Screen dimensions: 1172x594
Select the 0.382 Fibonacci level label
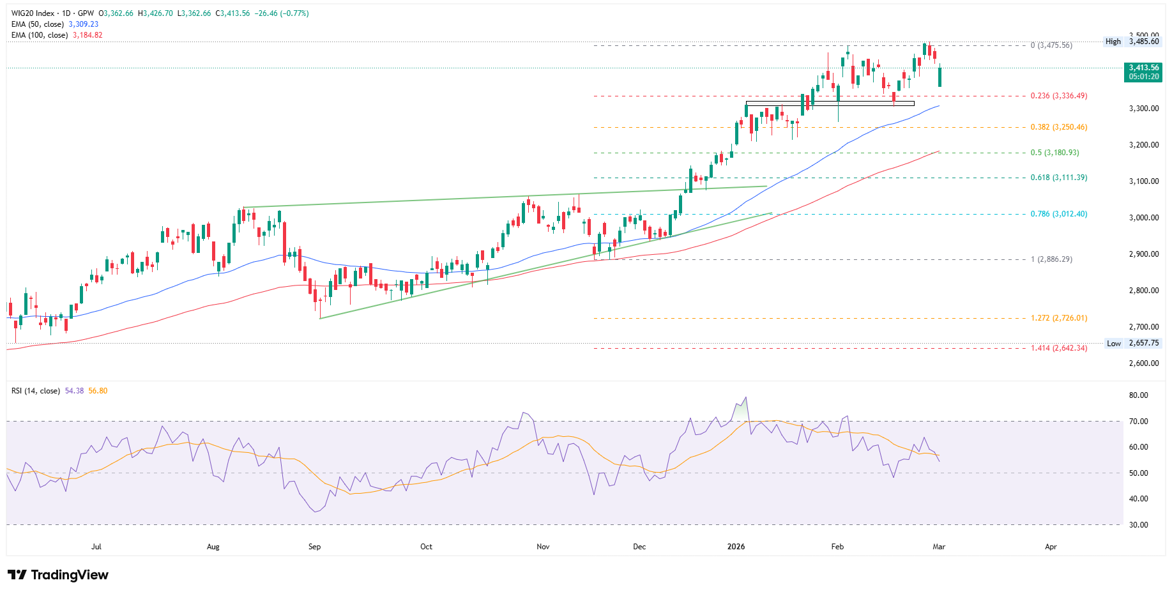pos(1058,127)
